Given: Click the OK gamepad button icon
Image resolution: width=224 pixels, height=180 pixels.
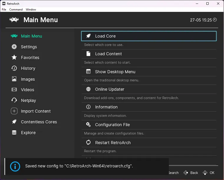Looking at the screenshot, I should point(205,173).
